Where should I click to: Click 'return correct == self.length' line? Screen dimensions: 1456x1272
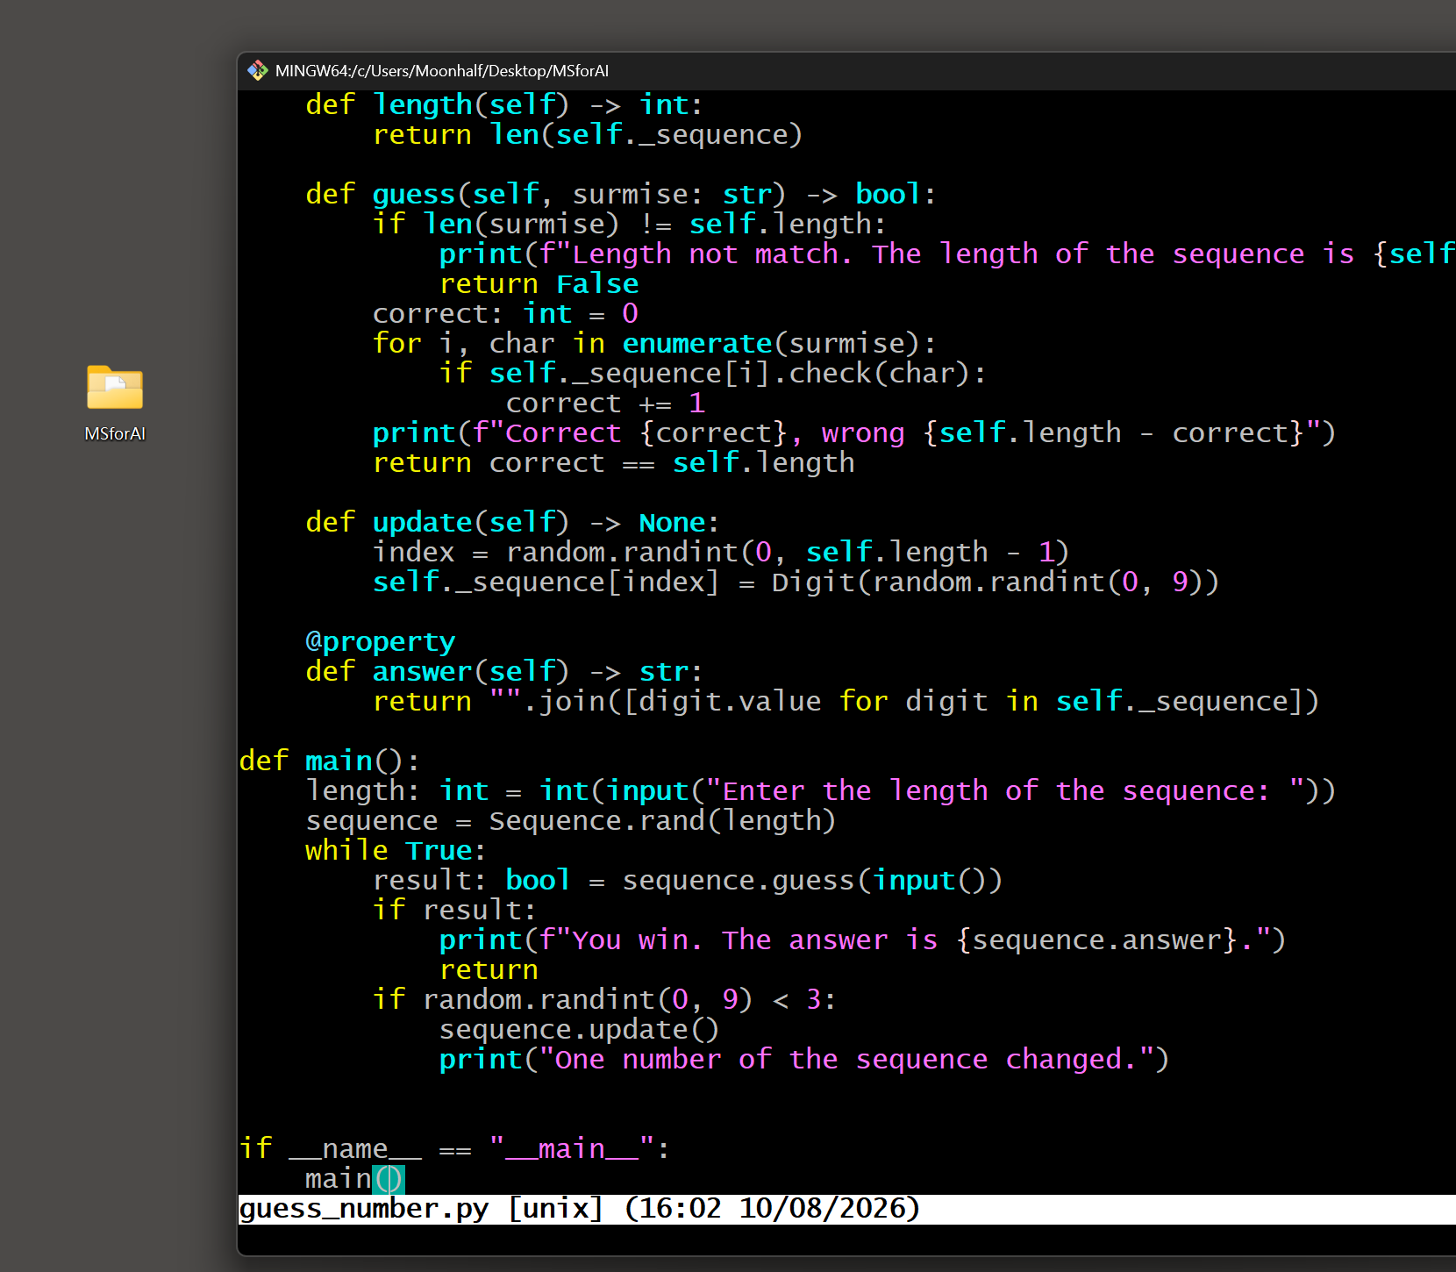pyautogui.click(x=613, y=462)
